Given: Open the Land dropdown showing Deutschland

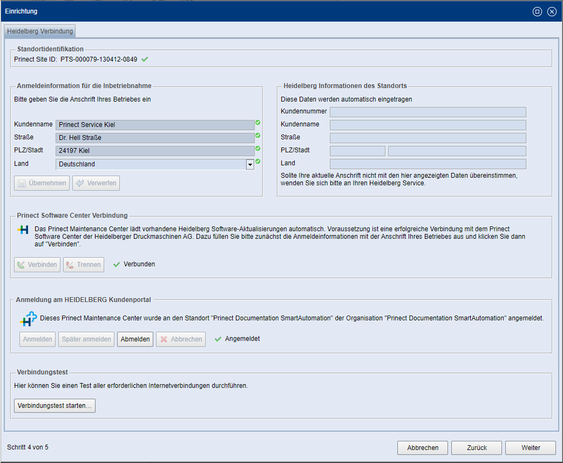Looking at the screenshot, I should [x=155, y=164].
